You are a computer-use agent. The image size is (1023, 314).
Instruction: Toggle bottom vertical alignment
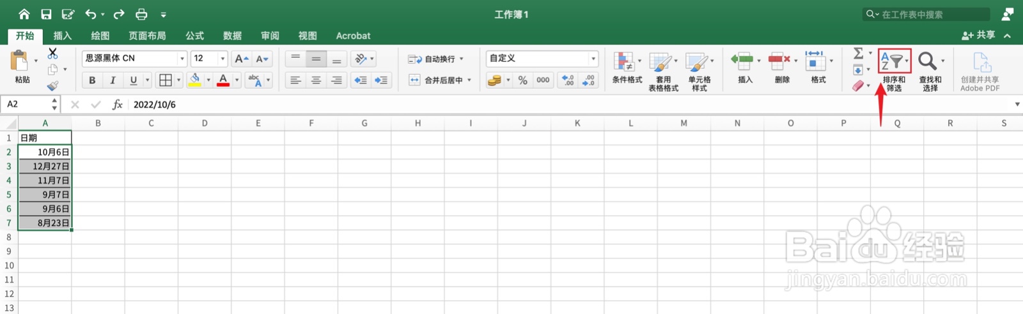point(336,58)
